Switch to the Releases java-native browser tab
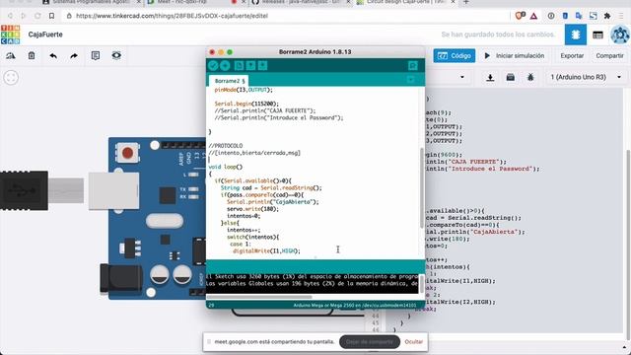Screen dimensions: 631x355 pos(300,2)
